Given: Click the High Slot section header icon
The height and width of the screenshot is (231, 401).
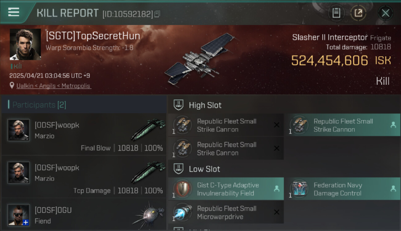Looking at the screenshot, I should (179, 105).
